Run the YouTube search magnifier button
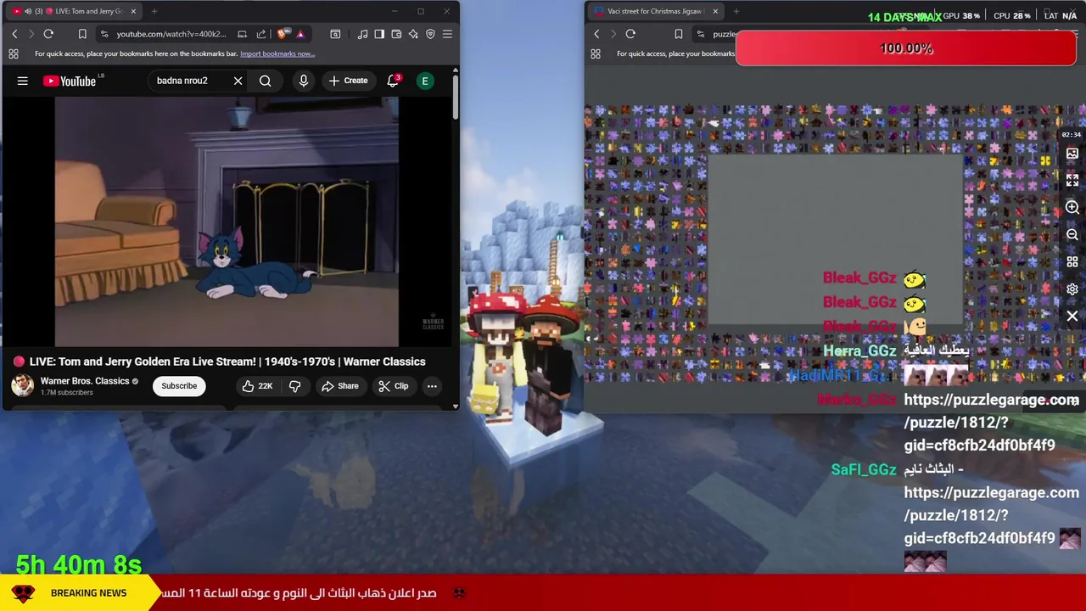This screenshot has height=611, width=1086. click(266, 81)
